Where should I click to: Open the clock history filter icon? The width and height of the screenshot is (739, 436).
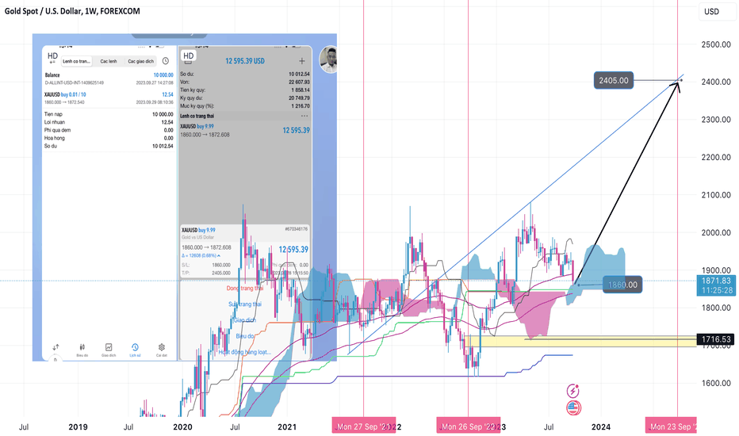coord(166,61)
